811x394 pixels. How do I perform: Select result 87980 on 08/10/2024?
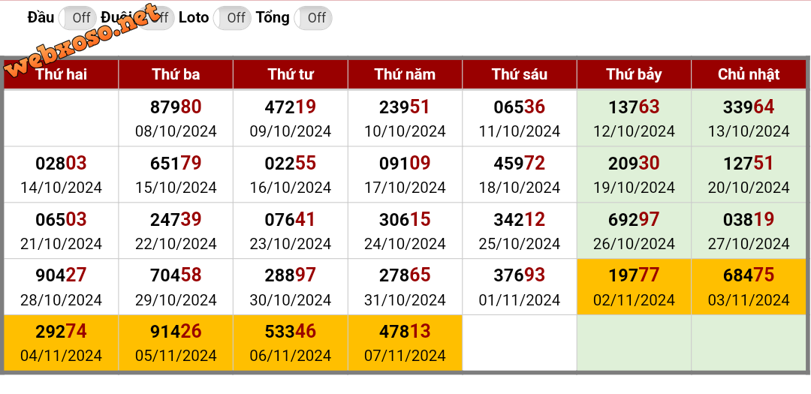click(x=176, y=118)
